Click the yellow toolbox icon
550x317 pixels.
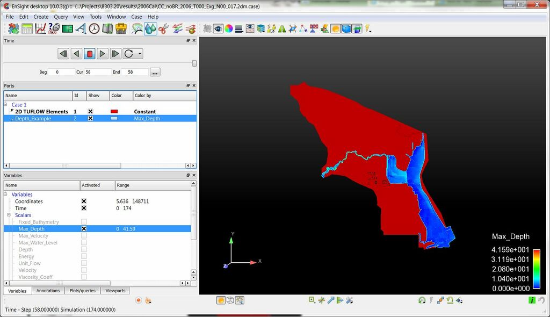coord(121,28)
